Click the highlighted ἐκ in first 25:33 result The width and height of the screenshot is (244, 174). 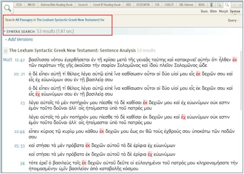[x=88, y=146]
